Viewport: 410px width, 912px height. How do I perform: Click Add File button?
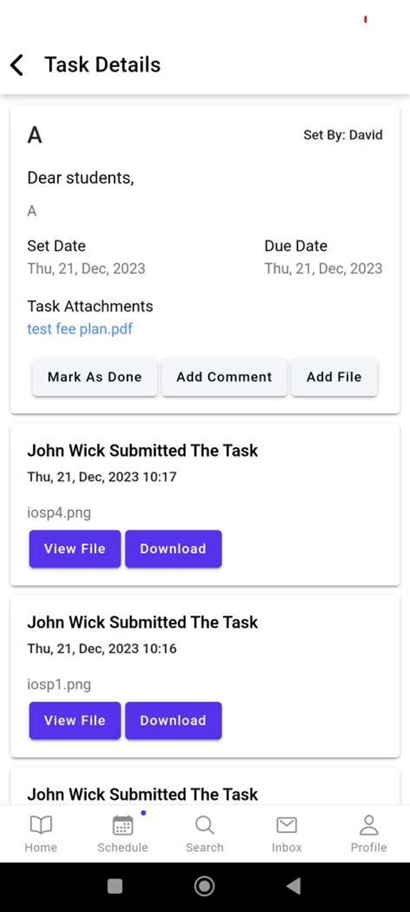(x=334, y=377)
